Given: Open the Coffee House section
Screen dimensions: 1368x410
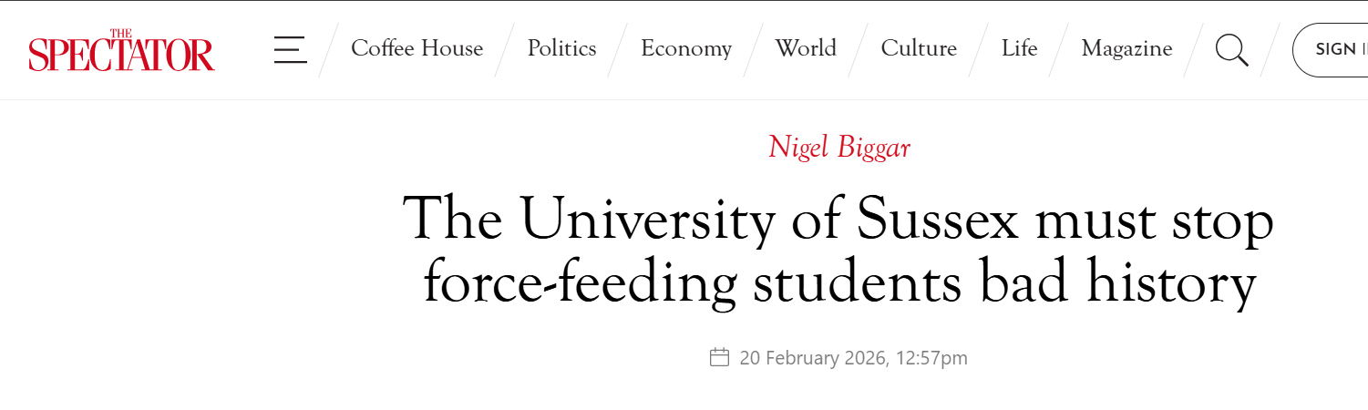Looking at the screenshot, I should pyautogui.click(x=417, y=48).
